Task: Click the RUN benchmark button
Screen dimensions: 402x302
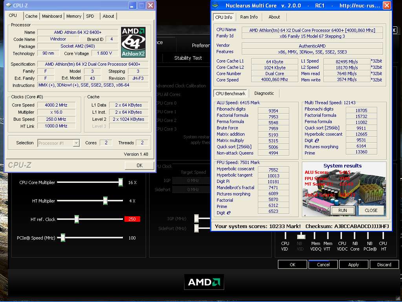Action: 342,211
